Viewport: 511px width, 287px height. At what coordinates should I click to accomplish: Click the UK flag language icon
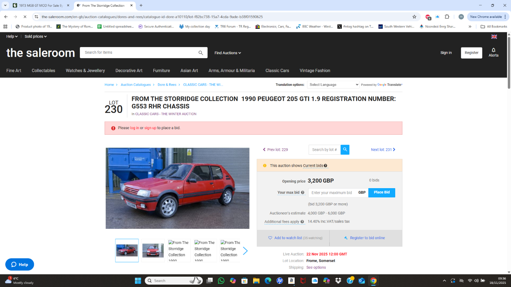click(x=494, y=36)
